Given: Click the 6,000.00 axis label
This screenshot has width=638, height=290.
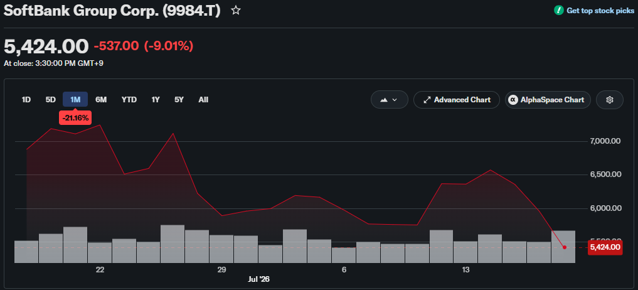Looking at the screenshot, I should [605, 208].
